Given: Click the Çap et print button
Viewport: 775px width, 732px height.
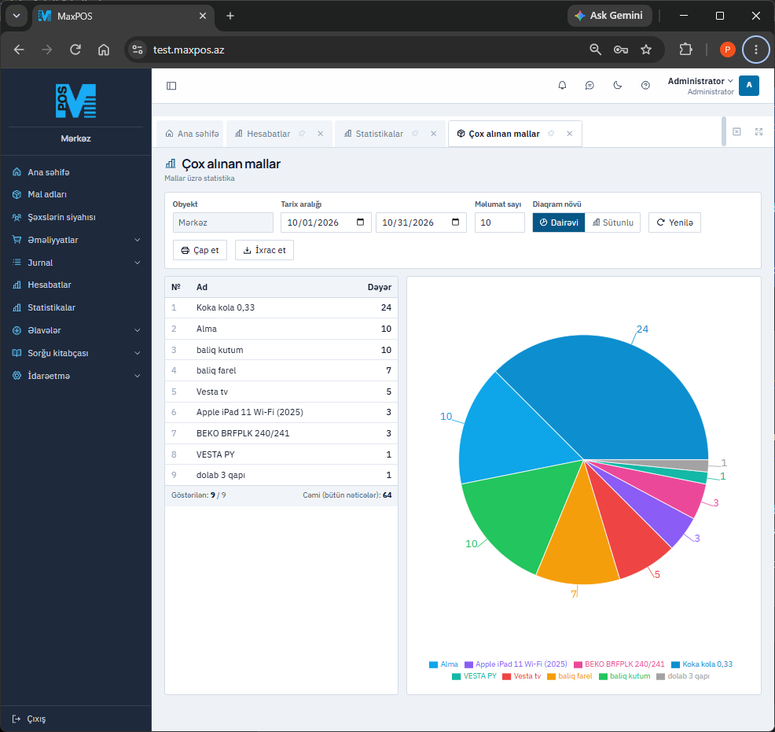Looking at the screenshot, I should (x=200, y=250).
